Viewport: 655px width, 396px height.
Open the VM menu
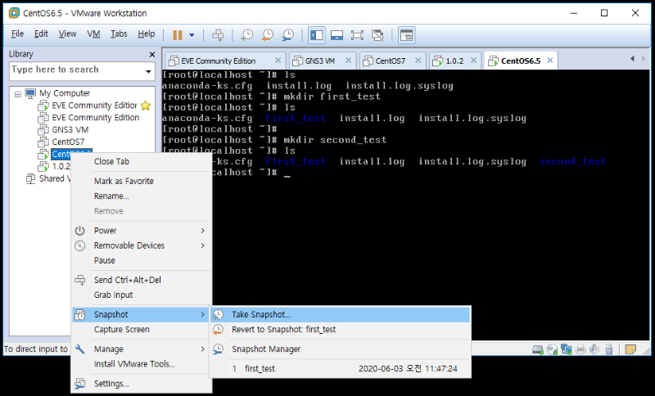click(93, 34)
